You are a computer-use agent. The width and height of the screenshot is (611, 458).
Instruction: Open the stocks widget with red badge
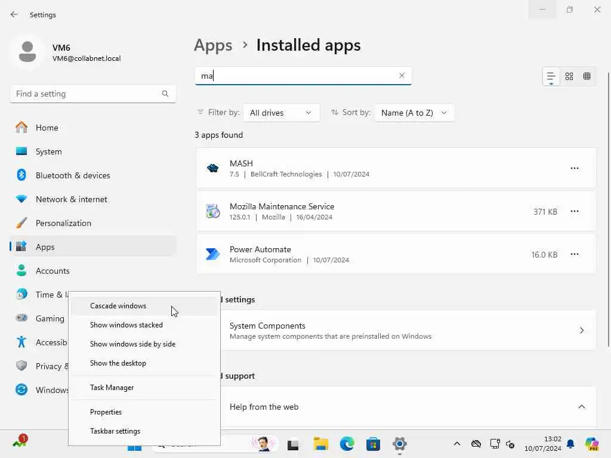(20, 442)
